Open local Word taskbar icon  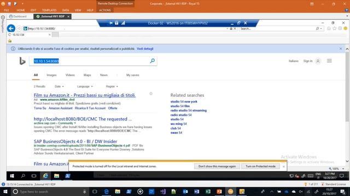tap(197, 191)
